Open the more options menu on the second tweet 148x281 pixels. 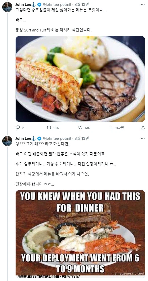tap(143, 138)
